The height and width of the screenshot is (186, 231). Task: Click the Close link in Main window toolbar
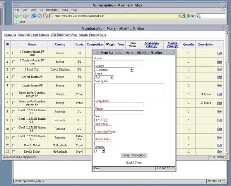tap(103, 35)
